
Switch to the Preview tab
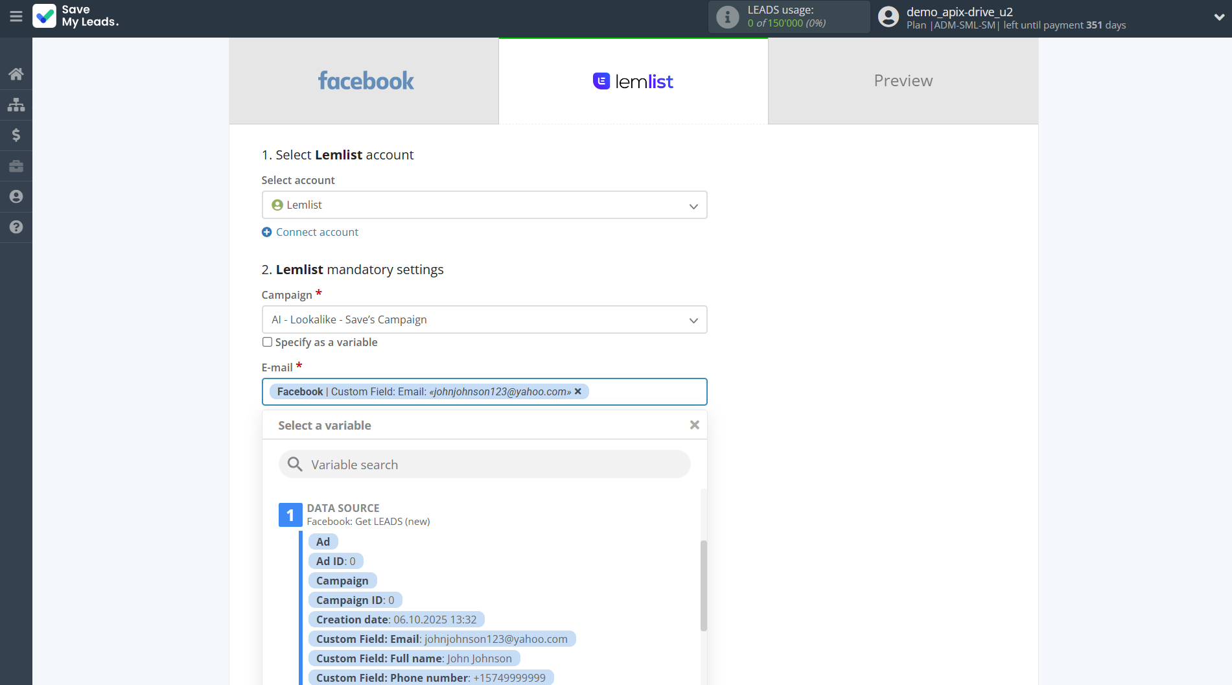[903, 81]
